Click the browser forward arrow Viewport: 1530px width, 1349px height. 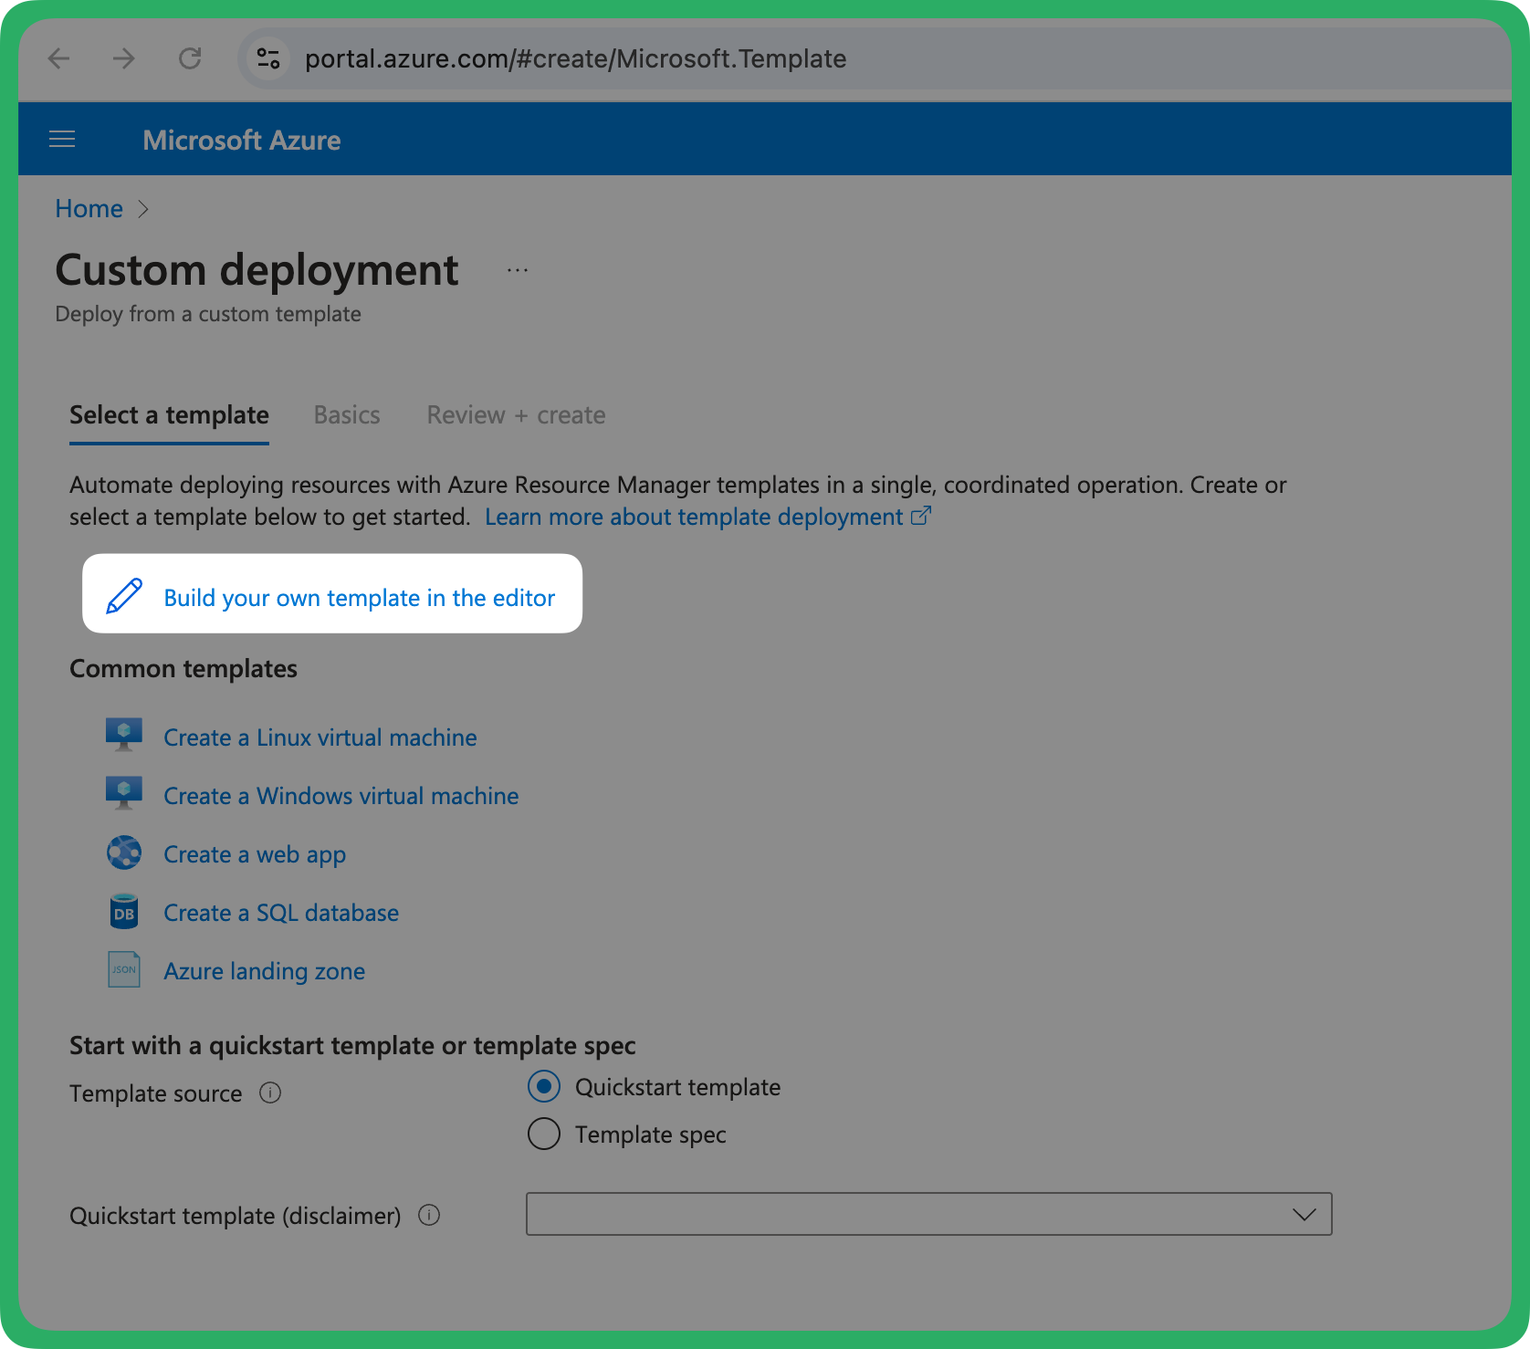tap(124, 59)
